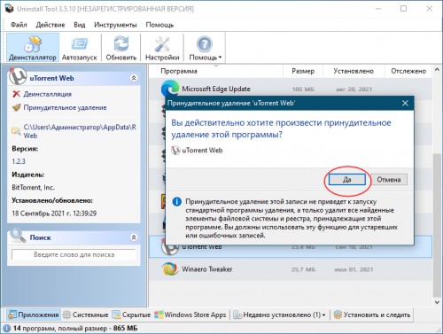Select Принудительное удаление in the sidebar

(65, 107)
